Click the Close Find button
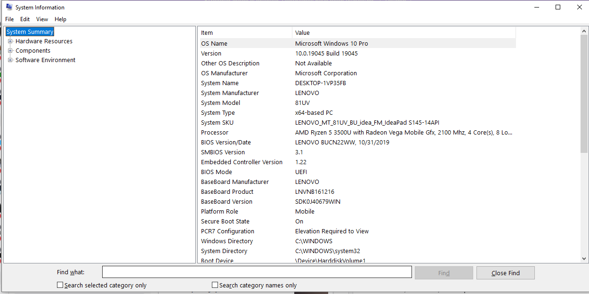Viewport: 589px width, 294px height. click(506, 273)
